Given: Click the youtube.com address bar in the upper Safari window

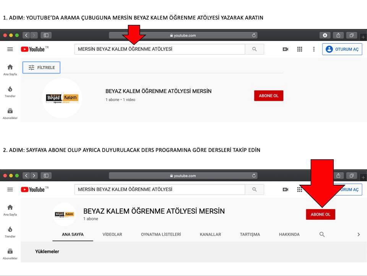Looking at the screenshot, I should [x=183, y=35].
